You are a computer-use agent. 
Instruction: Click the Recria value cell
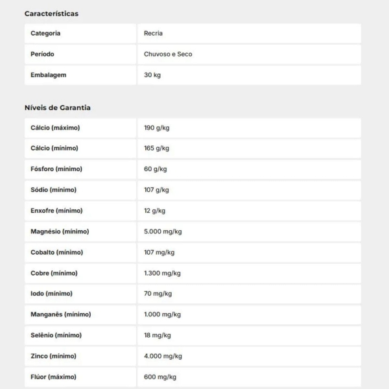(x=154, y=33)
